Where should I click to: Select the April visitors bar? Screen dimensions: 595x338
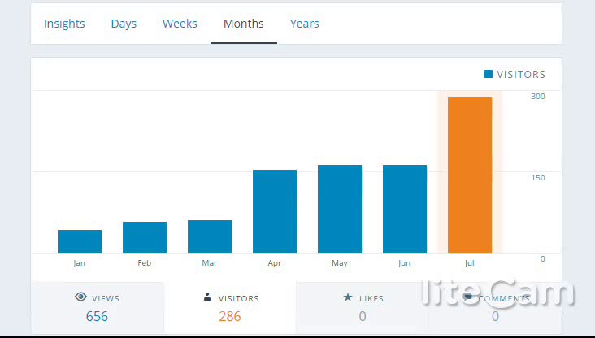coord(275,211)
